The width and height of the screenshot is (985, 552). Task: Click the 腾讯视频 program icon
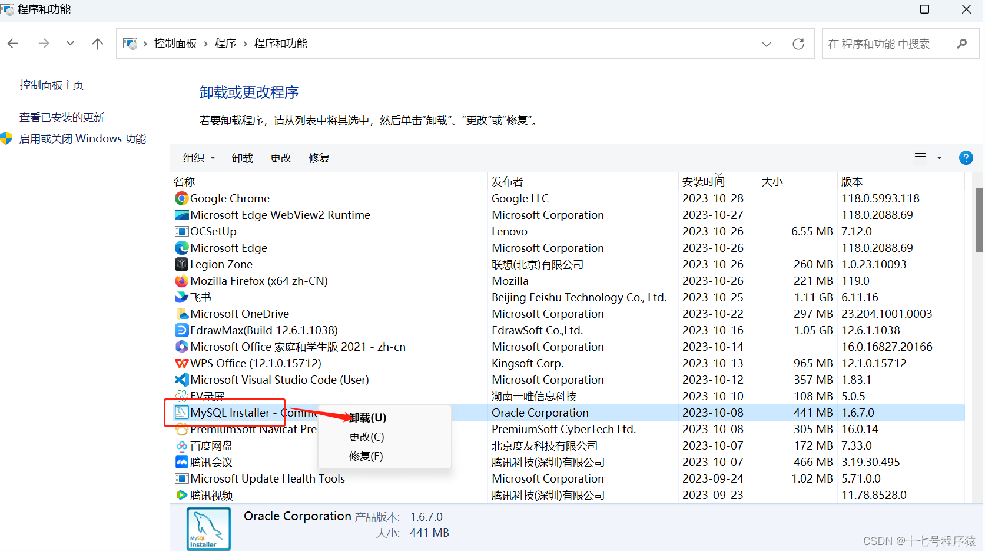182,495
